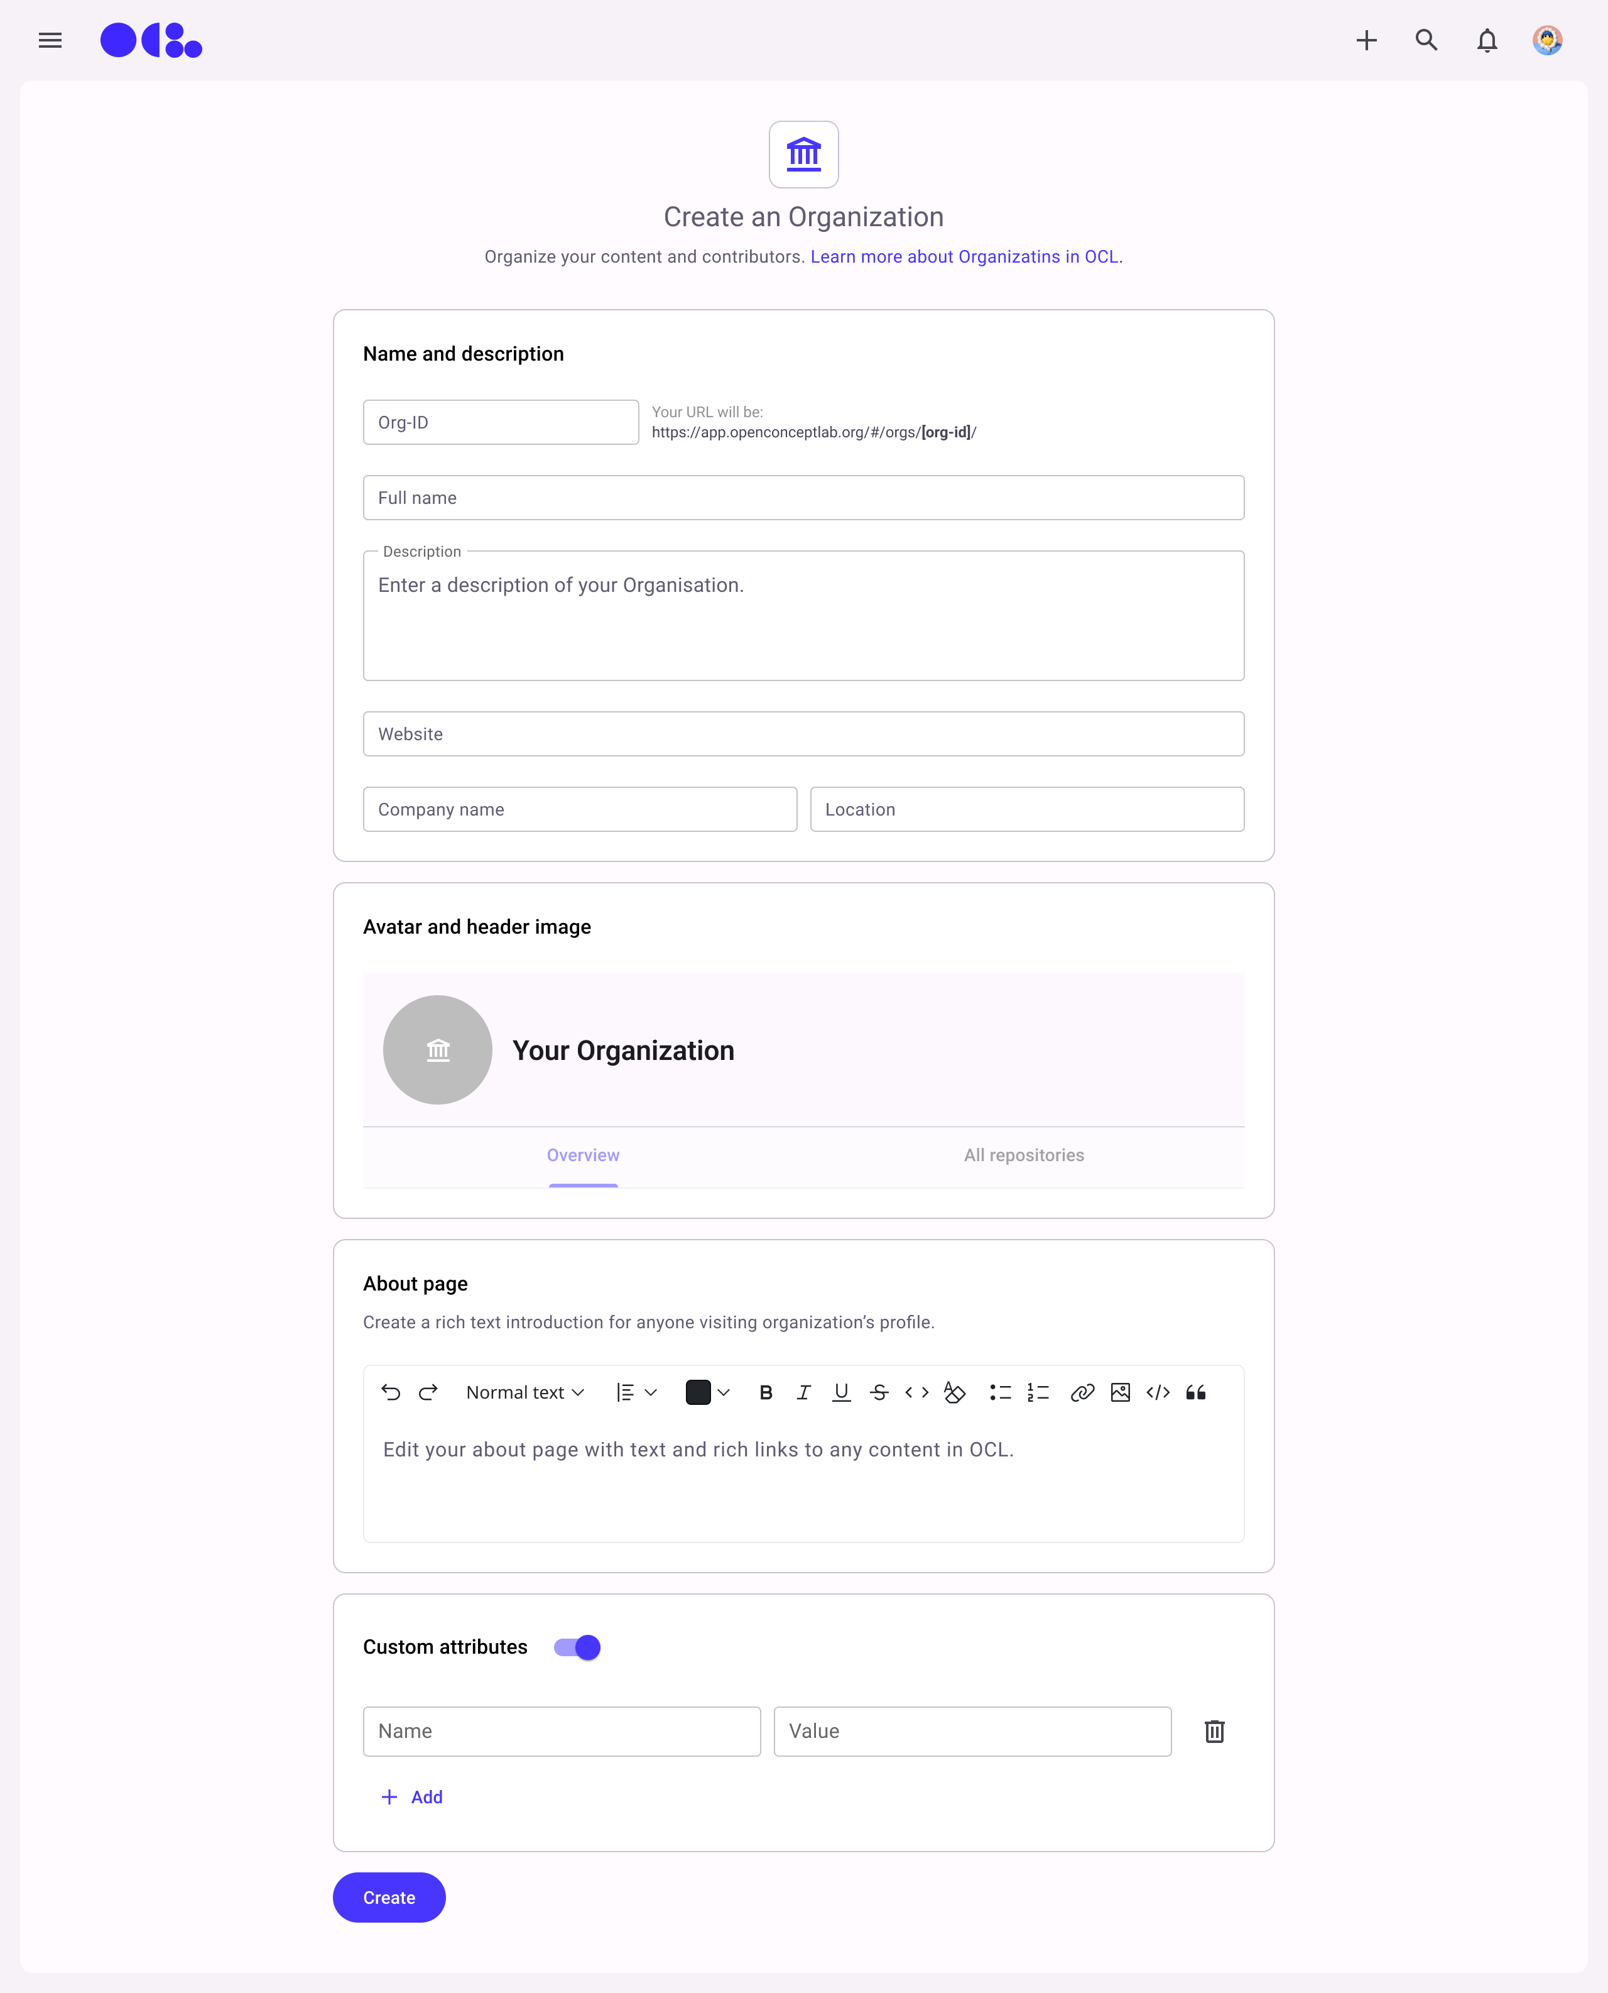Image resolution: width=1608 pixels, height=1993 pixels.
Task: Apply blockquote formatting
Action: pyautogui.click(x=1196, y=1392)
